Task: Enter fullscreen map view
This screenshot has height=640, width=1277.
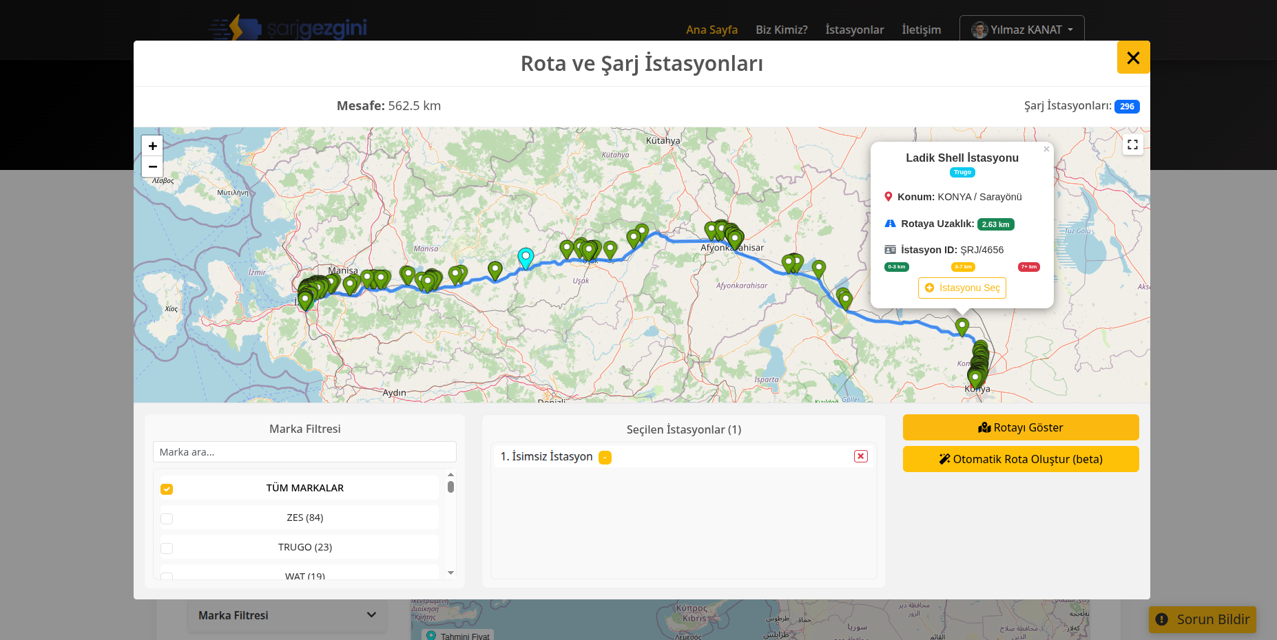Action: tap(1132, 145)
